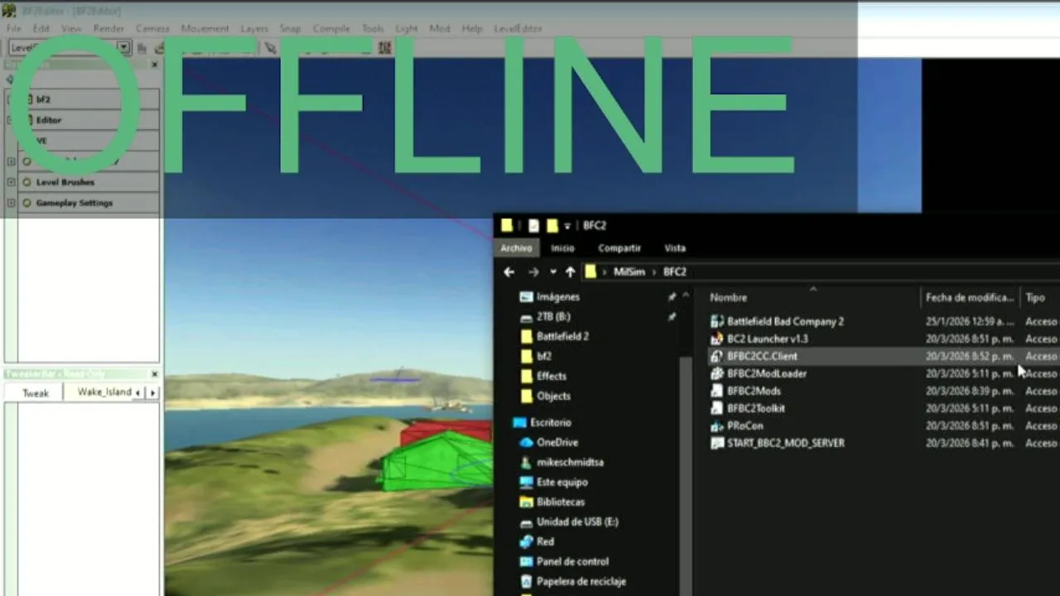Screen dimensions: 1060x596
Task: Open the Battlefield Bad Company 2 shortcut icon
Action: [x=717, y=321]
